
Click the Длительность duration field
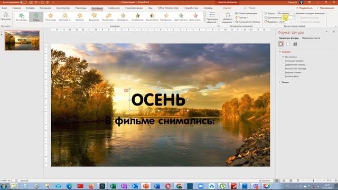pyautogui.click(x=288, y=17)
